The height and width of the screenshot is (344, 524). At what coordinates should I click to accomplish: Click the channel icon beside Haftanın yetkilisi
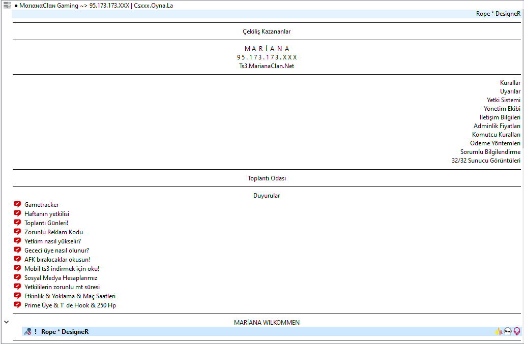coord(17,213)
